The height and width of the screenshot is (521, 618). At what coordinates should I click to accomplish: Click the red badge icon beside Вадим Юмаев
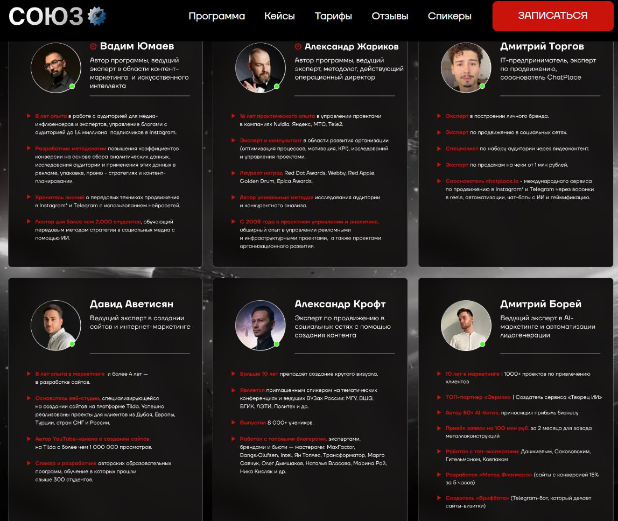point(94,46)
